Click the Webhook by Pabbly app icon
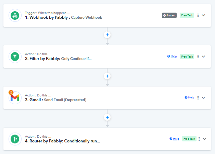Screen dimensions: 215x154 [15, 15]
